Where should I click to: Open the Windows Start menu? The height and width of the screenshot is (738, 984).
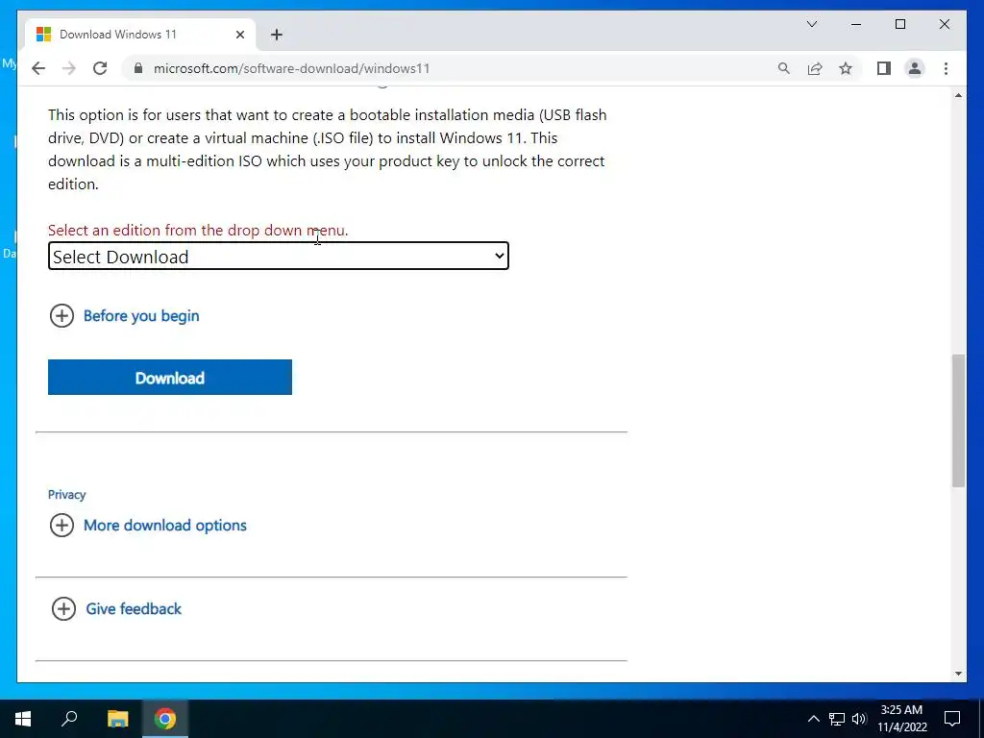point(23,719)
